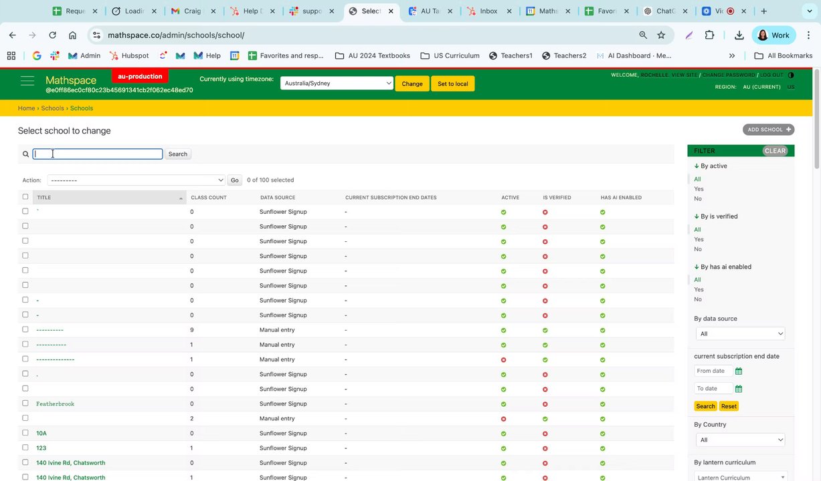The image size is (821, 481).
Task: Check the box for the Featherbrook school
Action: click(25, 404)
